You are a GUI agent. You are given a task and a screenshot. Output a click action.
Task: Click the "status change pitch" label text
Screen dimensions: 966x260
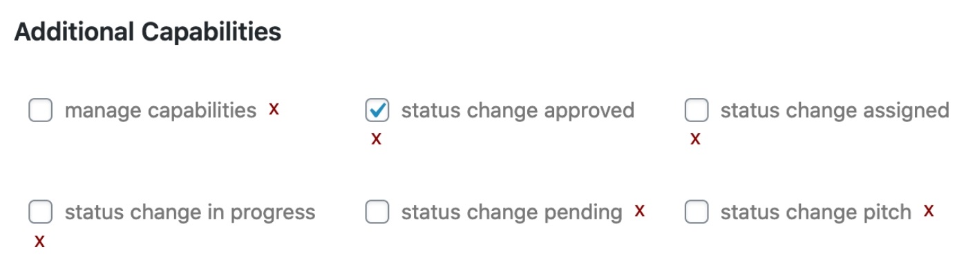point(815,212)
